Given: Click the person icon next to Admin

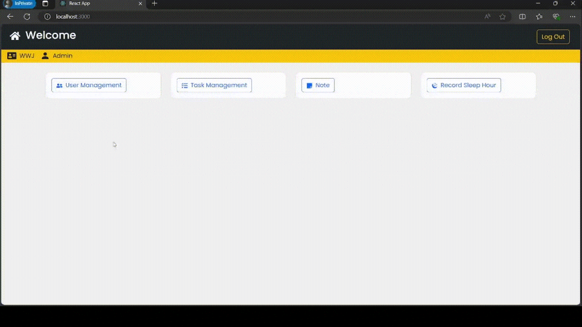Looking at the screenshot, I should pos(45,56).
